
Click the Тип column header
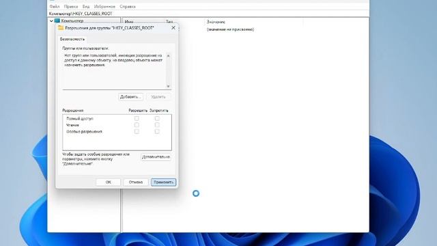tap(169, 22)
